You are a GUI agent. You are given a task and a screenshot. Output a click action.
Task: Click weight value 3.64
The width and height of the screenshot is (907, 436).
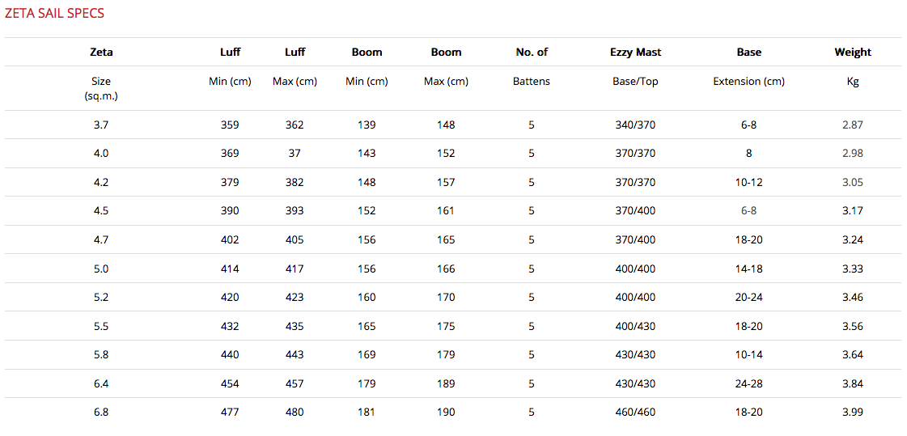[853, 354]
